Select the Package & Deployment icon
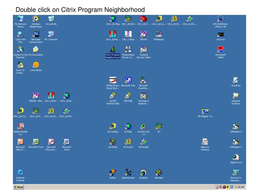The image size is (259, 194). click(144, 95)
